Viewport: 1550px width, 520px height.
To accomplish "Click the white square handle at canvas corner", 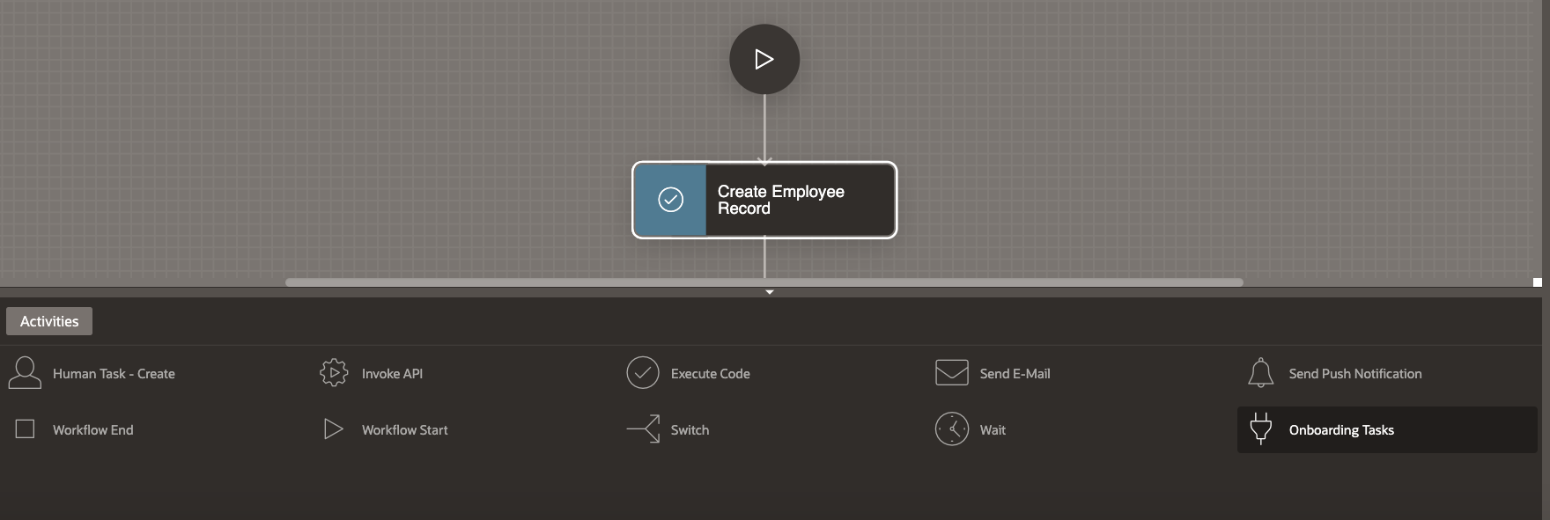I will [1538, 282].
